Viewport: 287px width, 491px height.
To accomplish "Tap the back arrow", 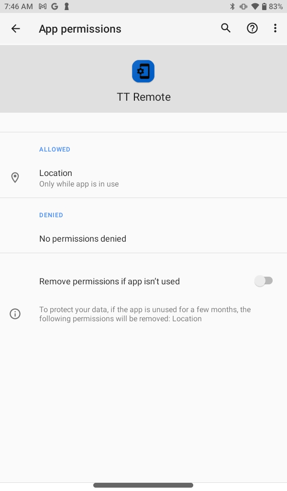I will click(15, 29).
